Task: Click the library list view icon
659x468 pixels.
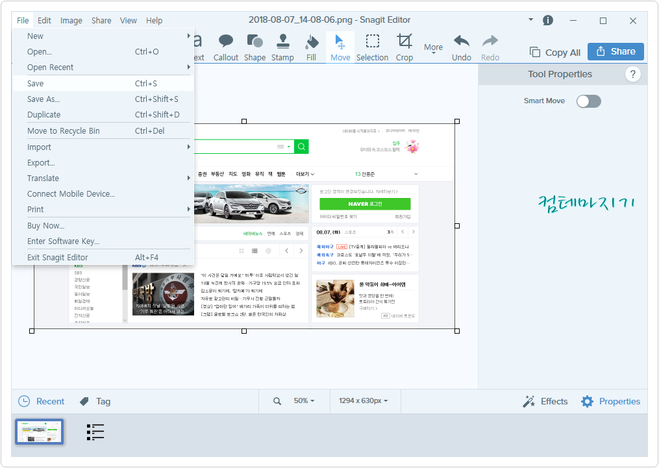Action: click(x=95, y=432)
